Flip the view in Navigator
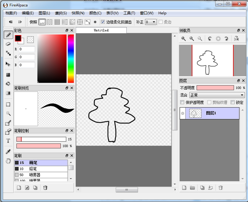This screenshot has height=202, width=248. [236, 38]
